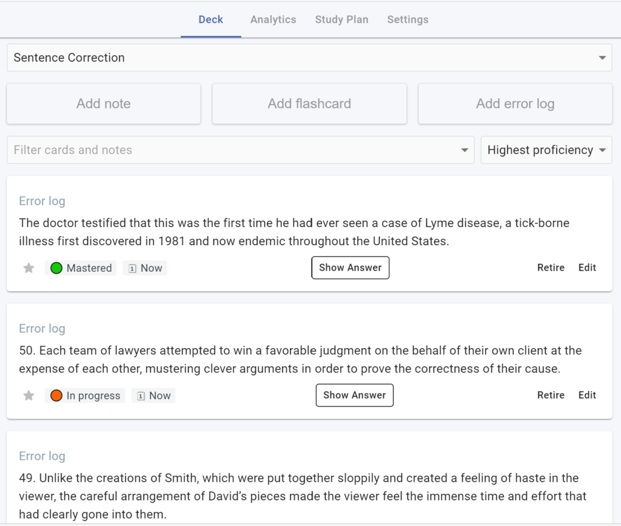Edit the Lyme disease error log

(587, 268)
